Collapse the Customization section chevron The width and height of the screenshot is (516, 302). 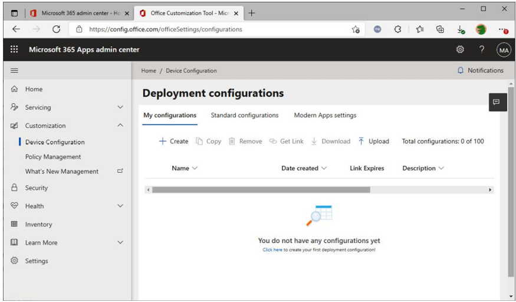(x=120, y=125)
